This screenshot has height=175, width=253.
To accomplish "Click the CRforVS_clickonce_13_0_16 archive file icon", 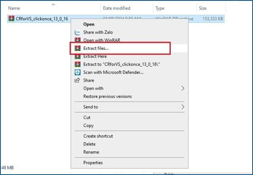I will [x=11, y=19].
